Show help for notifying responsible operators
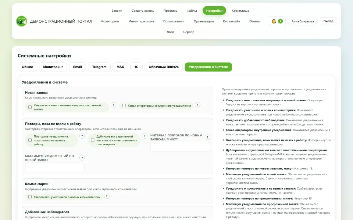 tap(114, 105)
